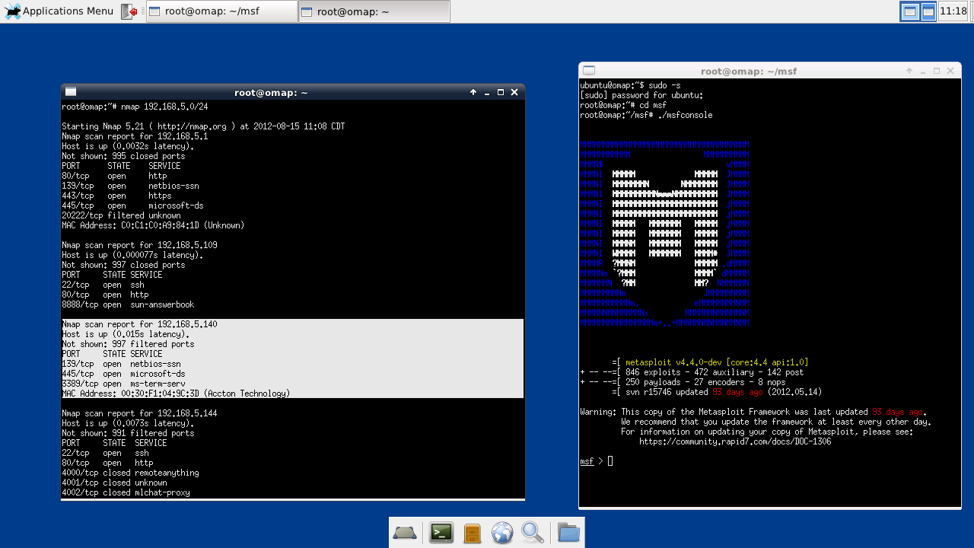Click the 'sudo -s' command line

630,85
